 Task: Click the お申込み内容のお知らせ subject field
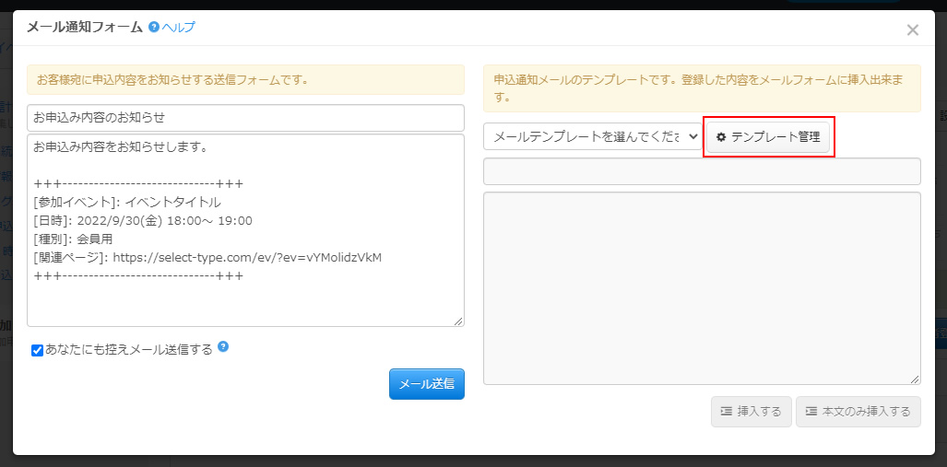pos(245,118)
